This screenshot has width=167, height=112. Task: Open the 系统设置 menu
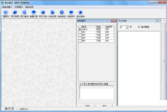[7, 7]
